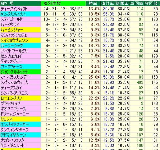Click キングカメハメハ record 13- 11- 9- 63/96
160x150 pixels.
63,14
